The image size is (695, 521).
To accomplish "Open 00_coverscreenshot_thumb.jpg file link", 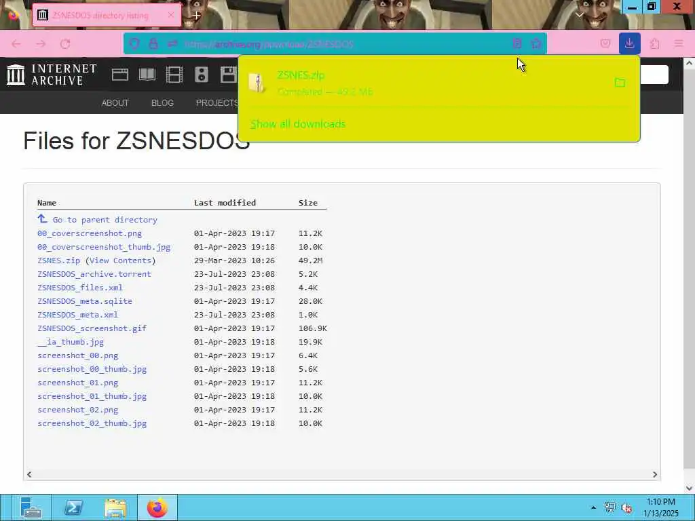I will coord(104,247).
